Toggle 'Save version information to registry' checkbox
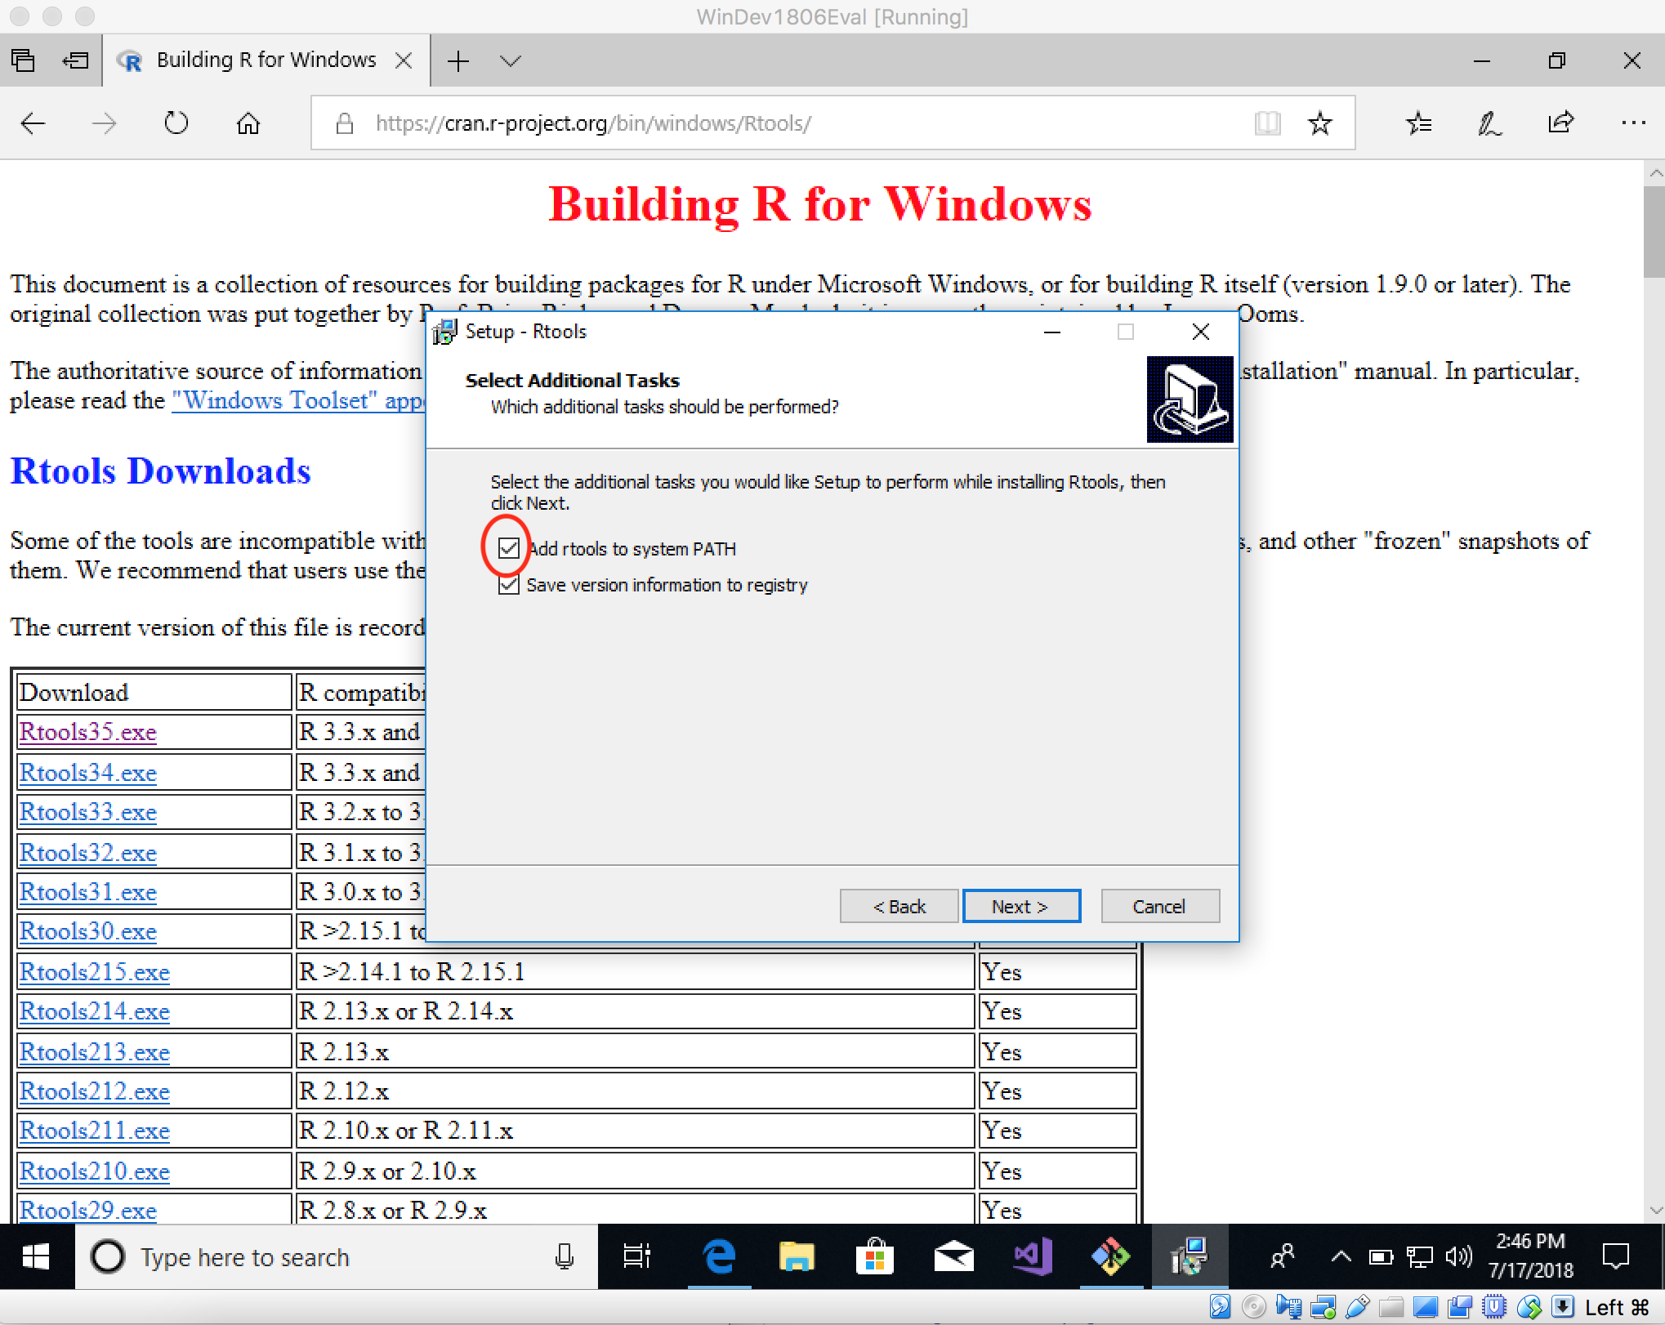The height and width of the screenshot is (1325, 1665). [x=508, y=586]
